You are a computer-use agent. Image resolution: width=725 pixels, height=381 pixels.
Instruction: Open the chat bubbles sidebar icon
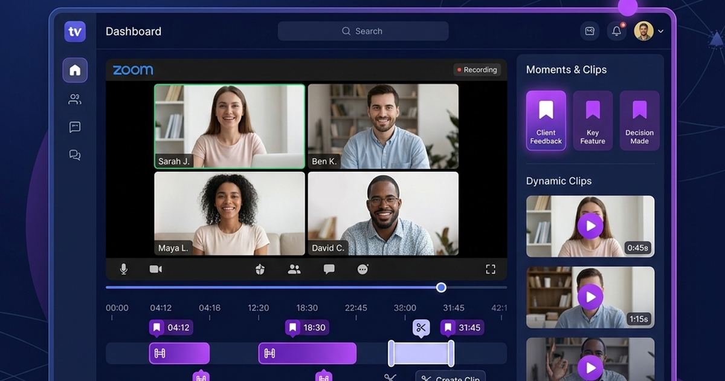[75, 155]
